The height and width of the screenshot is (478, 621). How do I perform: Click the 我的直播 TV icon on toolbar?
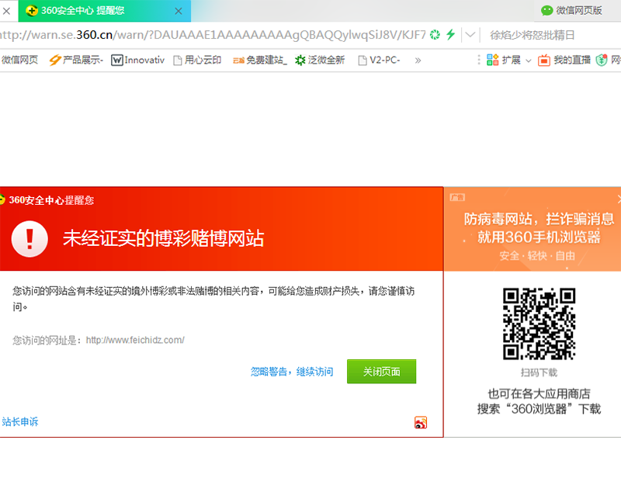tap(543, 61)
